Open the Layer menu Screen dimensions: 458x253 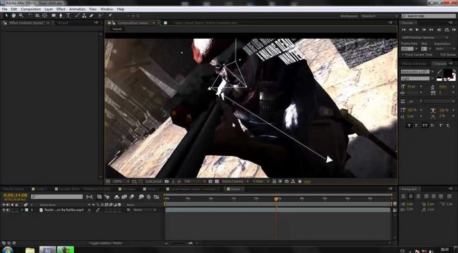49,9
